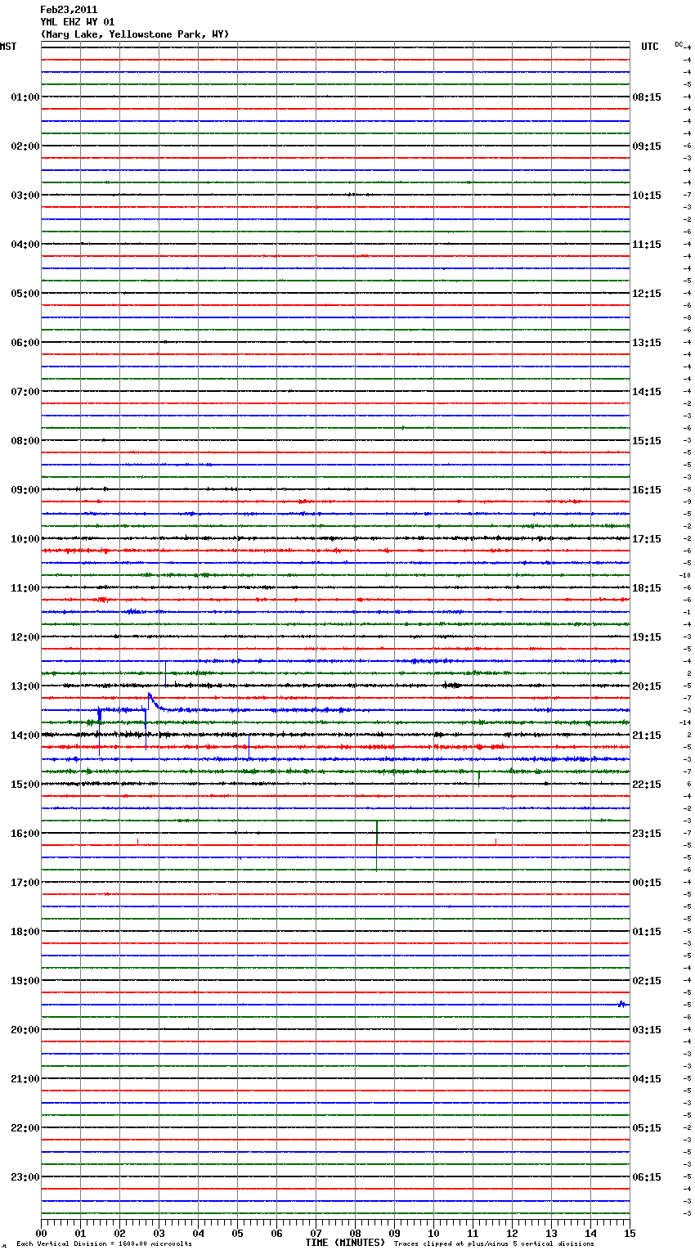This screenshot has height=1255, width=695.
Task: Select the 02:00 MST time label
Action: pyautogui.click(x=25, y=146)
